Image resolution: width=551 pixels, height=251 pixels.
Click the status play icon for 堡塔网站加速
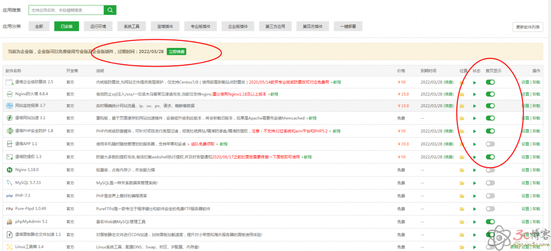[x=475, y=118]
